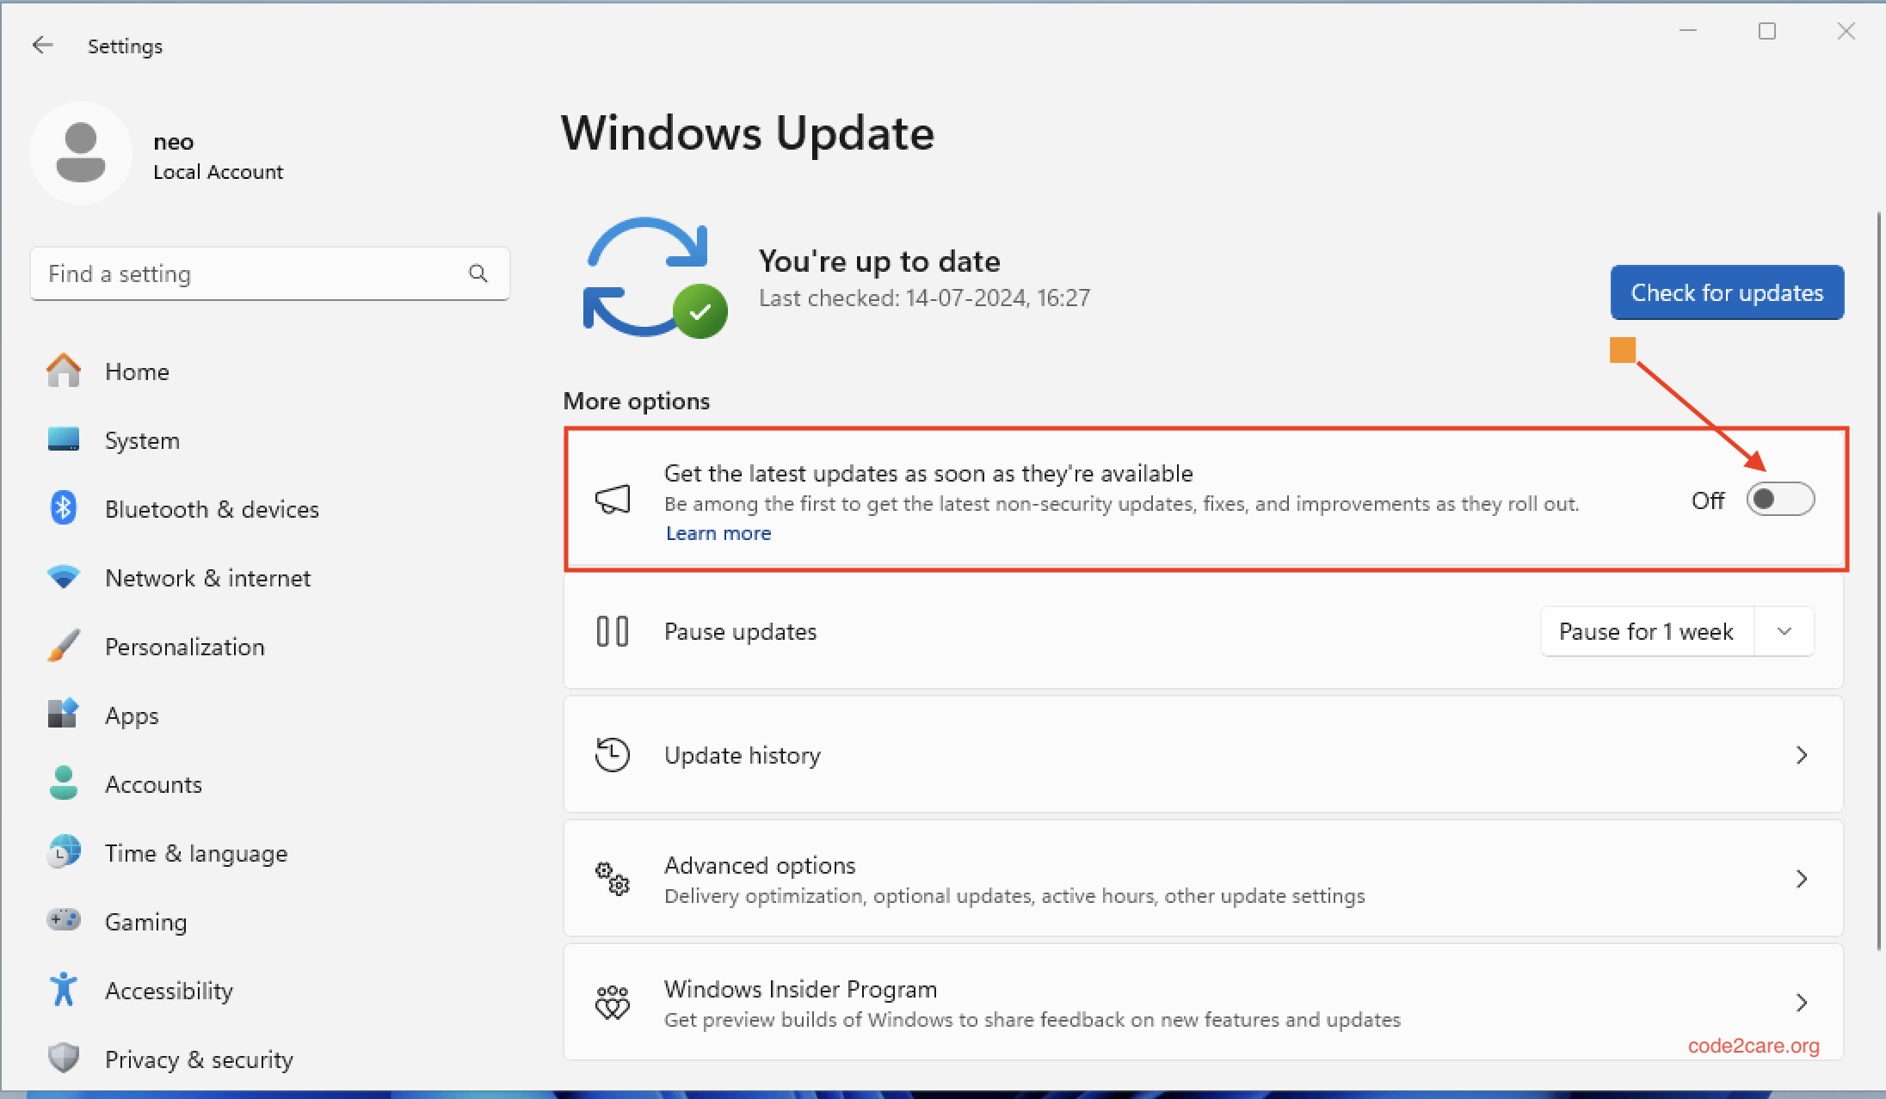Expand the Windows Insider Program chevron

click(x=1803, y=1002)
